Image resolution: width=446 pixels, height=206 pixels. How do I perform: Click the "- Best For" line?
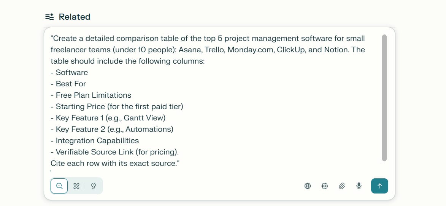(71, 84)
